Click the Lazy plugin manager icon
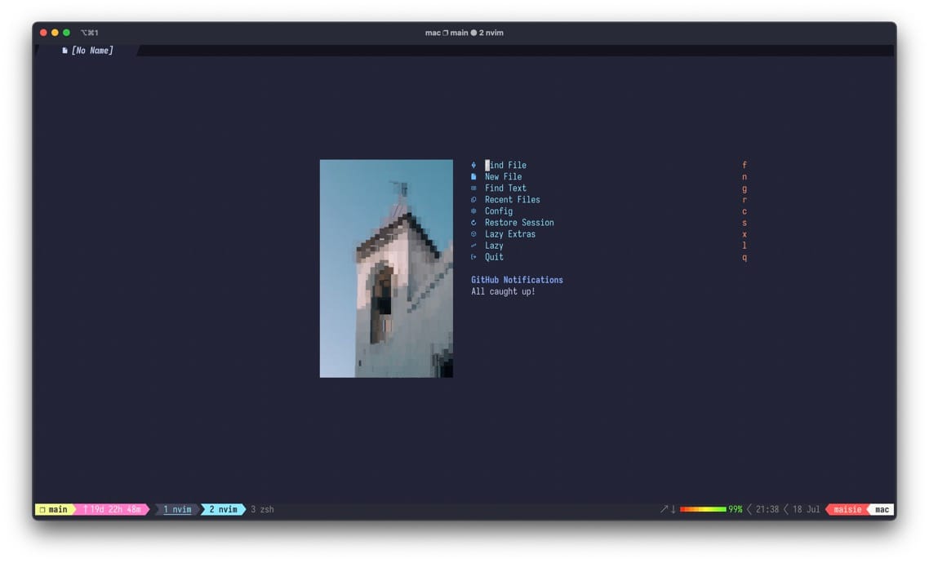 click(473, 246)
